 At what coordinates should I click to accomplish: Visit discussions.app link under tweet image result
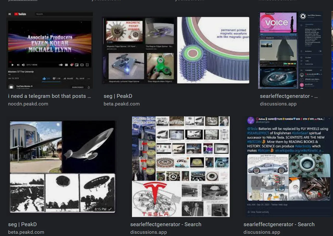click(x=262, y=232)
